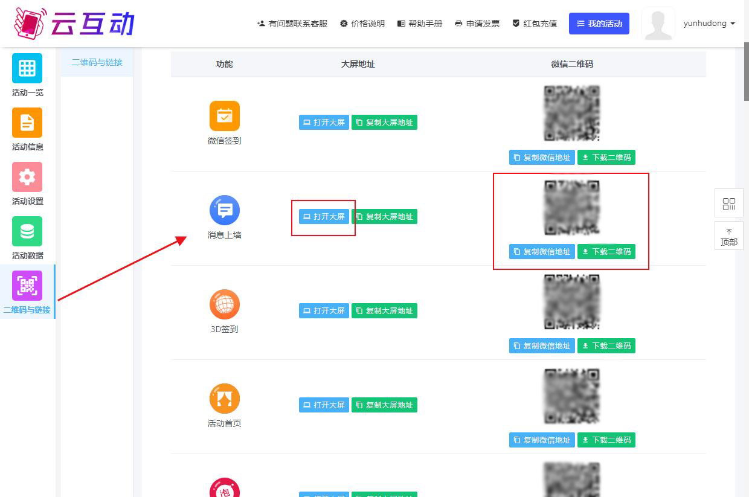
Task: Download QR code for 微信签到
Action: pos(606,158)
